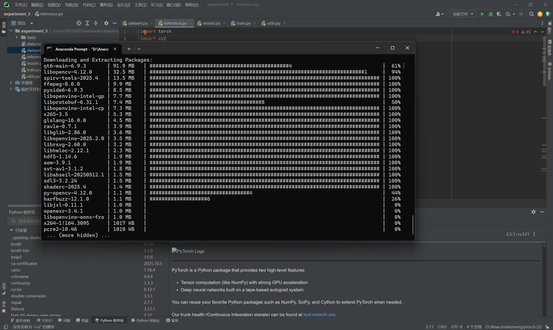Open the notifications bell on right sidebar

[549, 24]
